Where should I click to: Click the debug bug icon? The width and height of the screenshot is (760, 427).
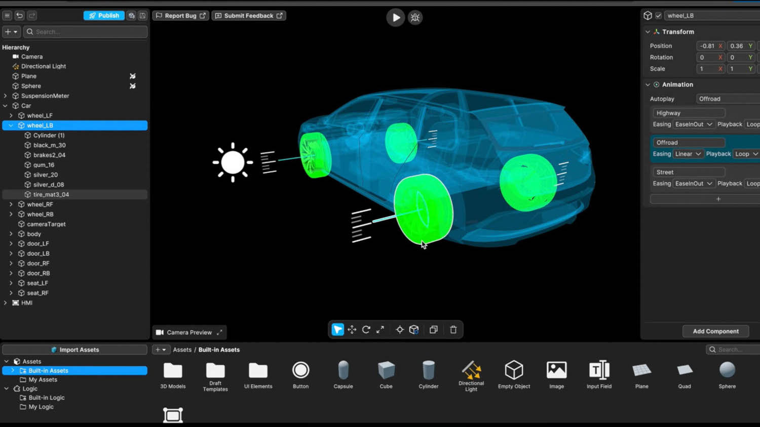(x=415, y=18)
